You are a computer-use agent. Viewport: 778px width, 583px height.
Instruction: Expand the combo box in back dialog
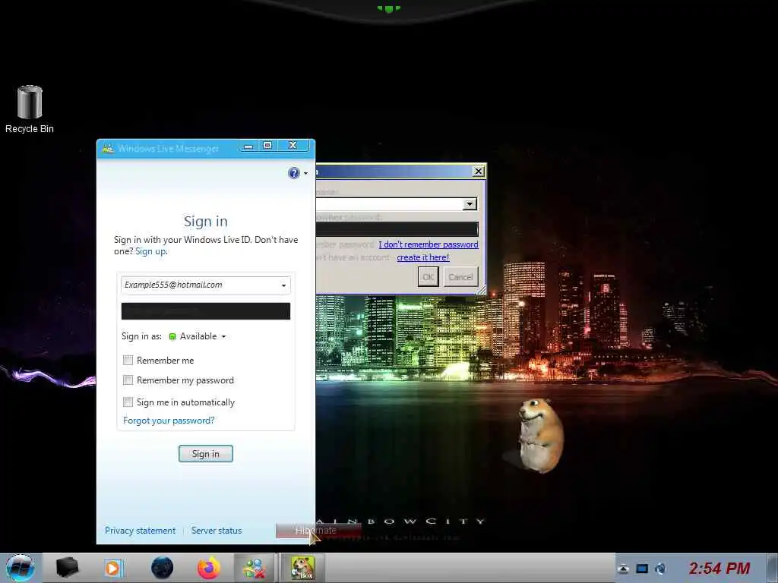(470, 204)
